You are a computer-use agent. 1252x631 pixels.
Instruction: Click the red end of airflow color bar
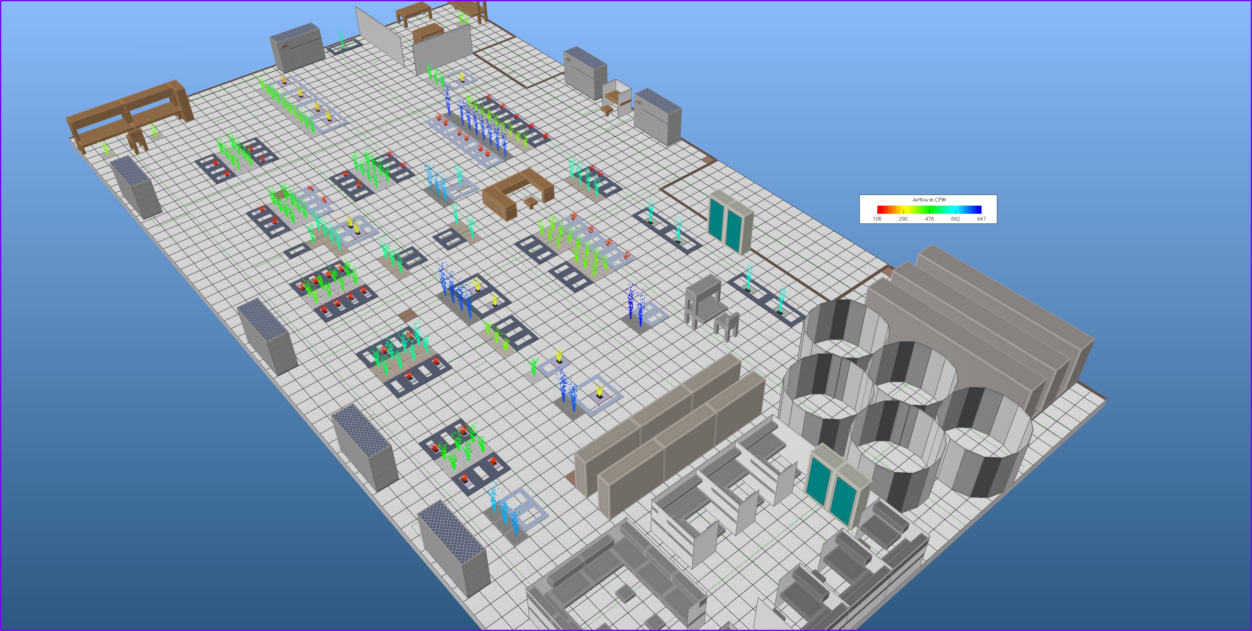tap(880, 209)
